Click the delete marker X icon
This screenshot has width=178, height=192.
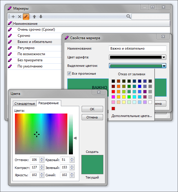[x=20, y=17]
